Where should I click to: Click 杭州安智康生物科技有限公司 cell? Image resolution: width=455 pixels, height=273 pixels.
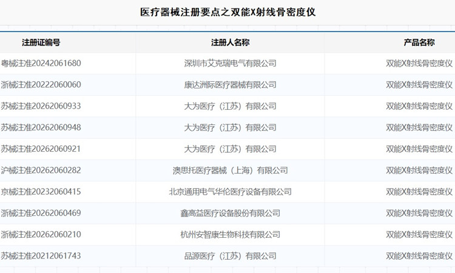230,235
